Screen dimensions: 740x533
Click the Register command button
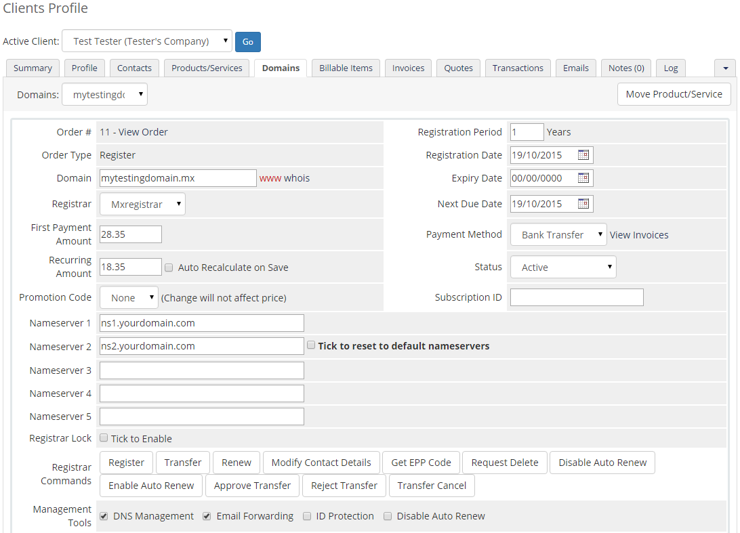126,463
